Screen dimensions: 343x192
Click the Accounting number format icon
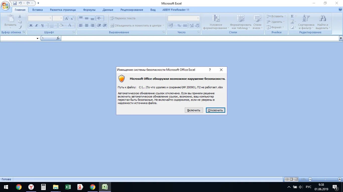coord(171,25)
